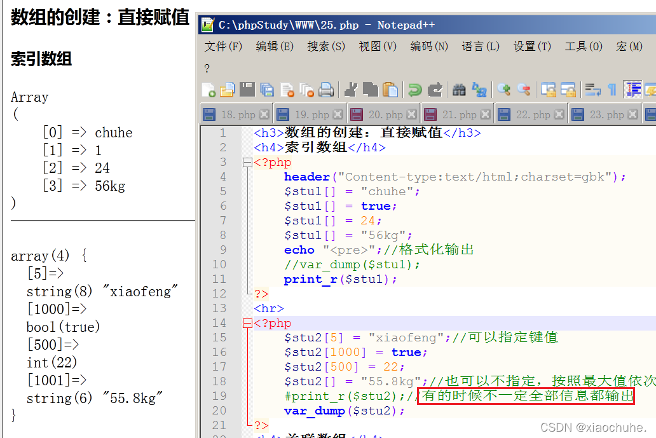Close the 20.php tab
Image resolution: width=656 pixels, height=438 pixels.
pyautogui.click(x=412, y=114)
